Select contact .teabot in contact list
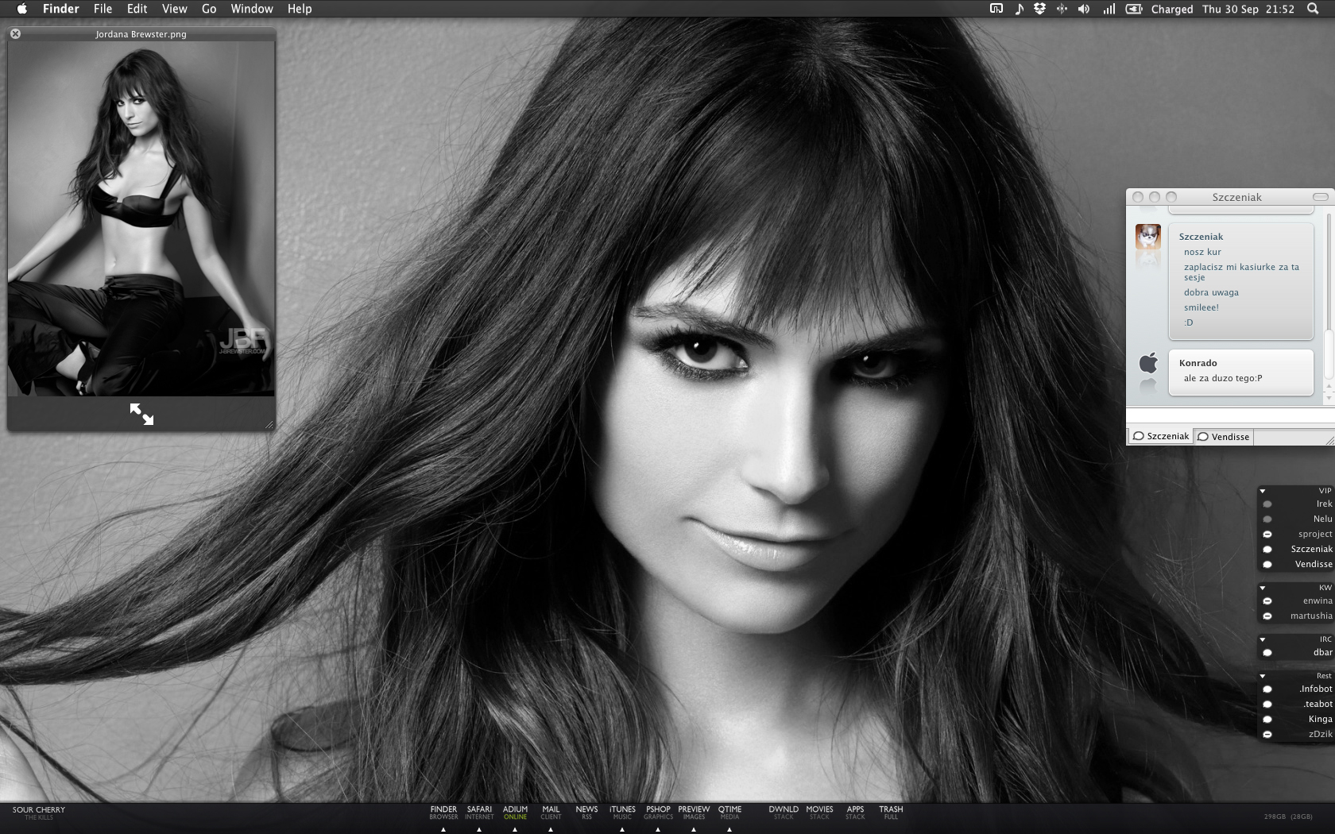This screenshot has height=834, width=1335. point(1296,704)
